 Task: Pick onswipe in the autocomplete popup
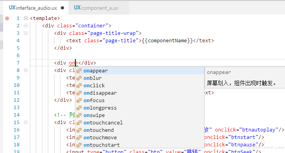pos(140,115)
